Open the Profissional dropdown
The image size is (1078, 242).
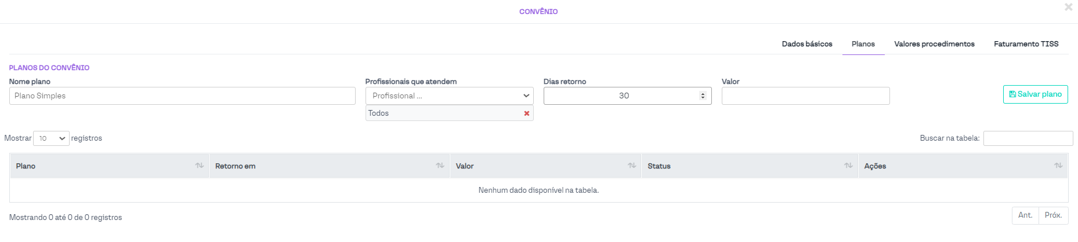tap(449, 96)
